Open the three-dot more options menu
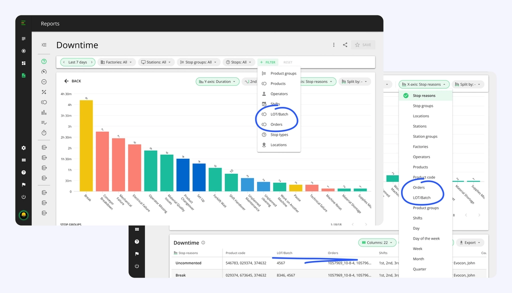 tap(333, 45)
